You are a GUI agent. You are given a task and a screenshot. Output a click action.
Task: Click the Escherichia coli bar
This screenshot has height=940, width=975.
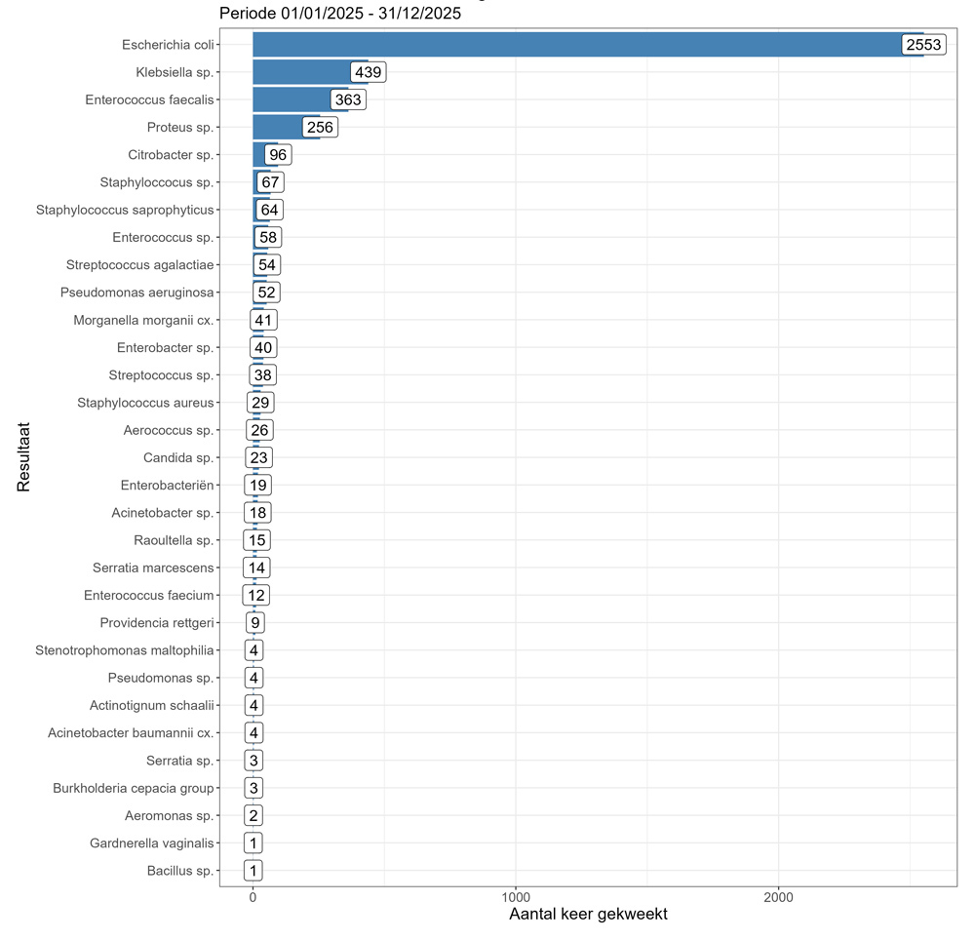575,45
